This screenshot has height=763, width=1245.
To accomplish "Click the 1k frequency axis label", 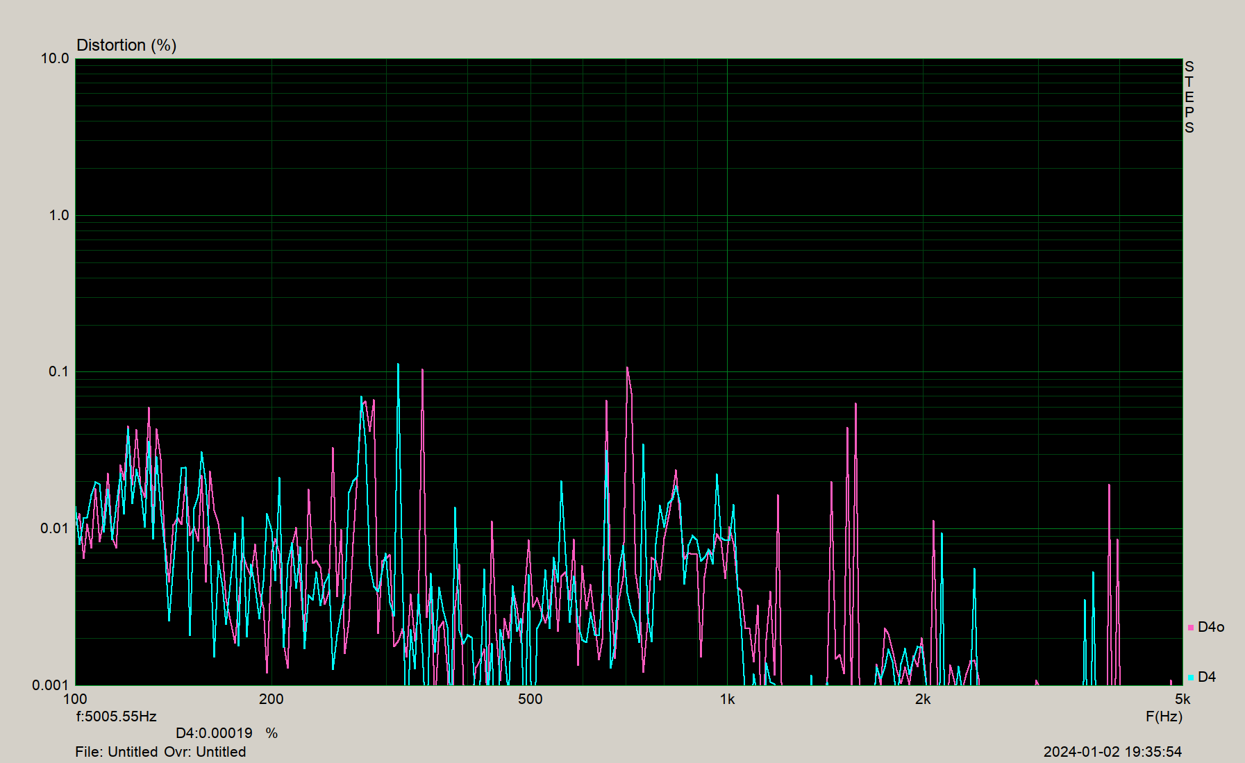I will (727, 699).
